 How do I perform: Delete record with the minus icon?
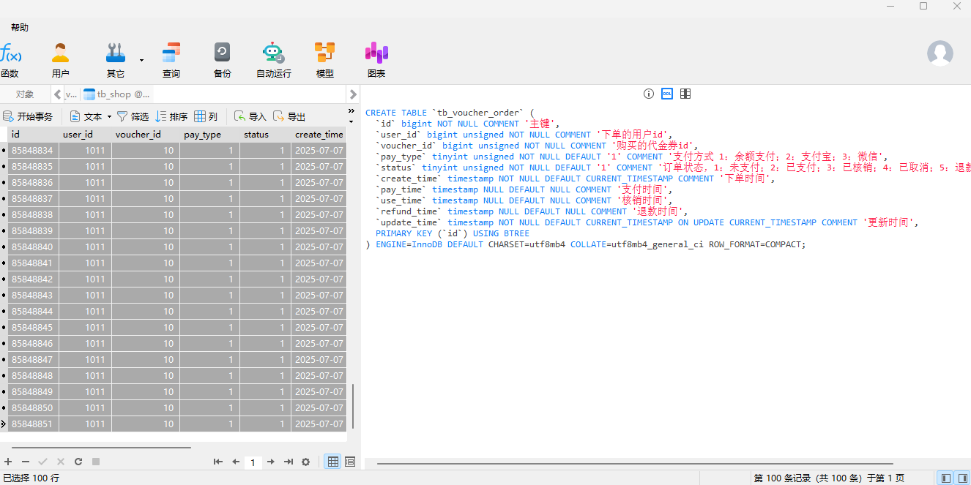(x=26, y=462)
